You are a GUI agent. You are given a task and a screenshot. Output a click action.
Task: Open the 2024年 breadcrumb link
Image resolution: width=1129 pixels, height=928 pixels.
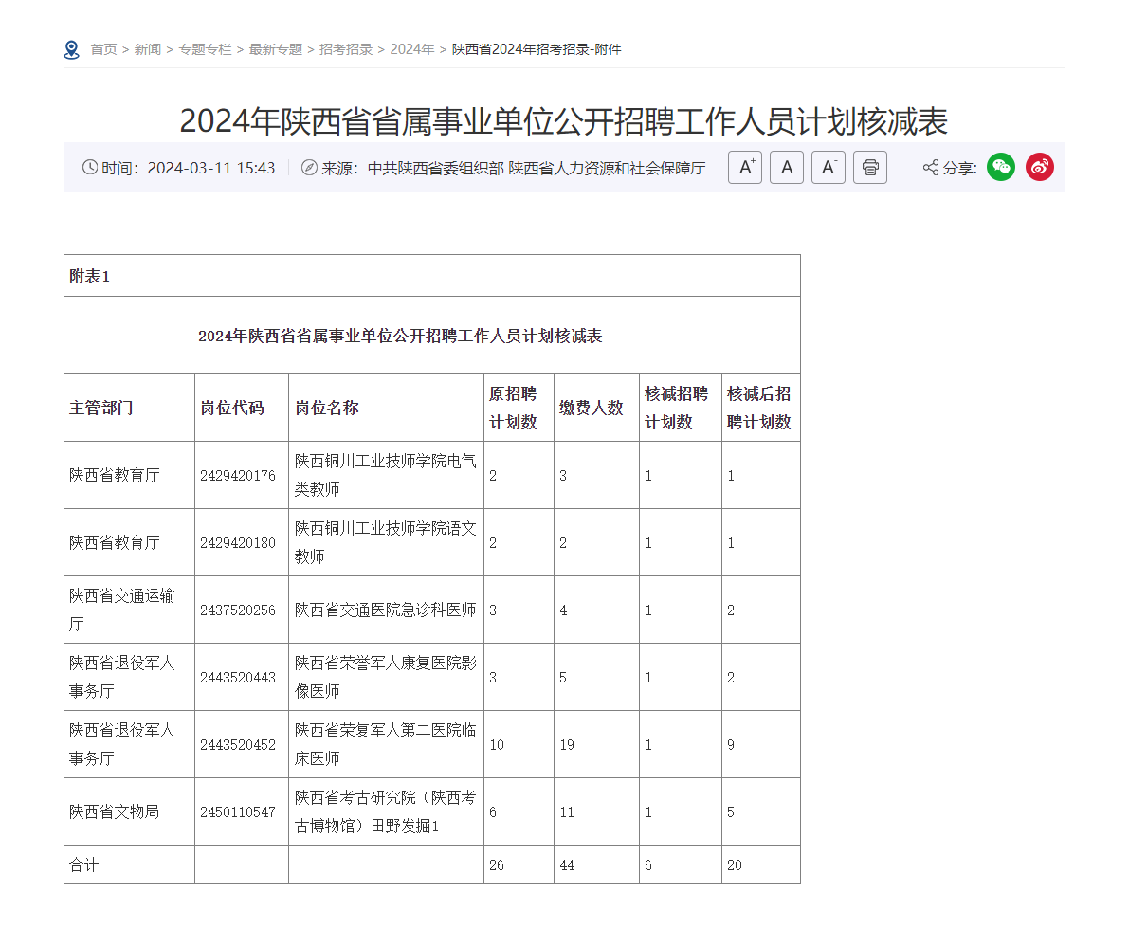412,49
